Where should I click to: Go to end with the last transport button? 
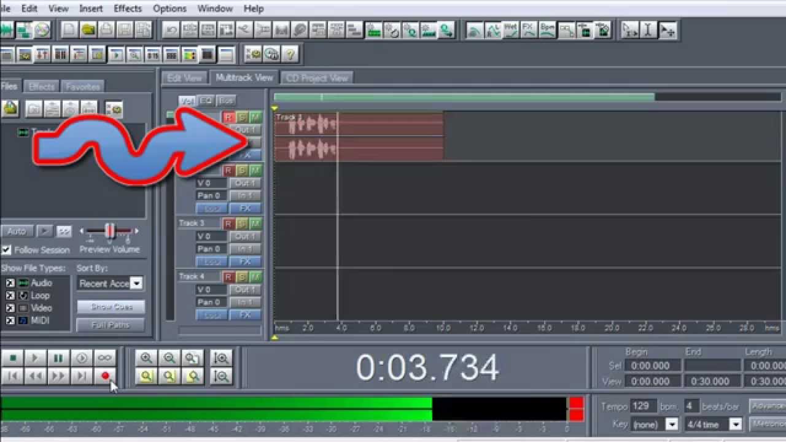click(x=82, y=376)
